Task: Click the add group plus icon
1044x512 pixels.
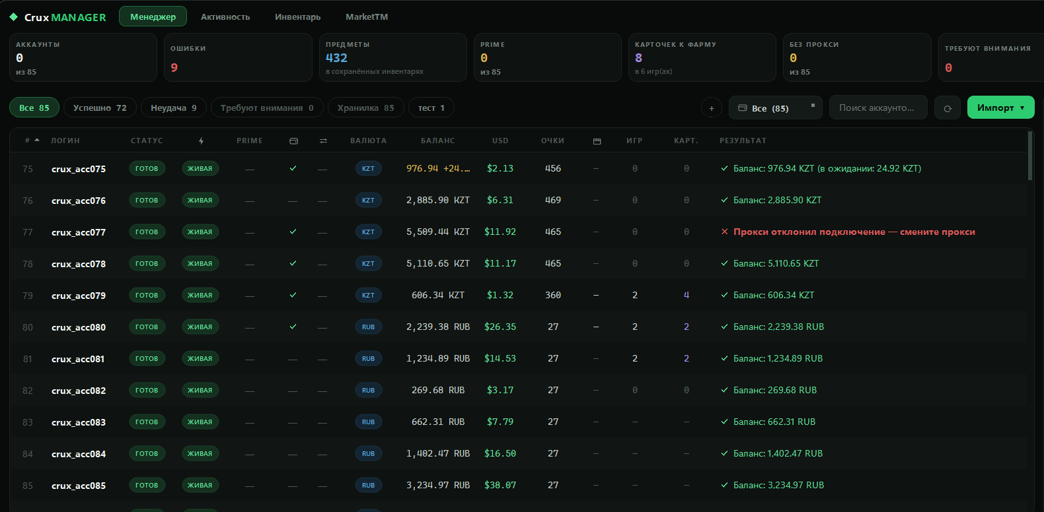Action: pyautogui.click(x=712, y=108)
